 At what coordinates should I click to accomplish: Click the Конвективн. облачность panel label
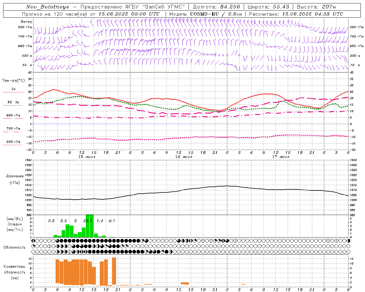point(15,269)
